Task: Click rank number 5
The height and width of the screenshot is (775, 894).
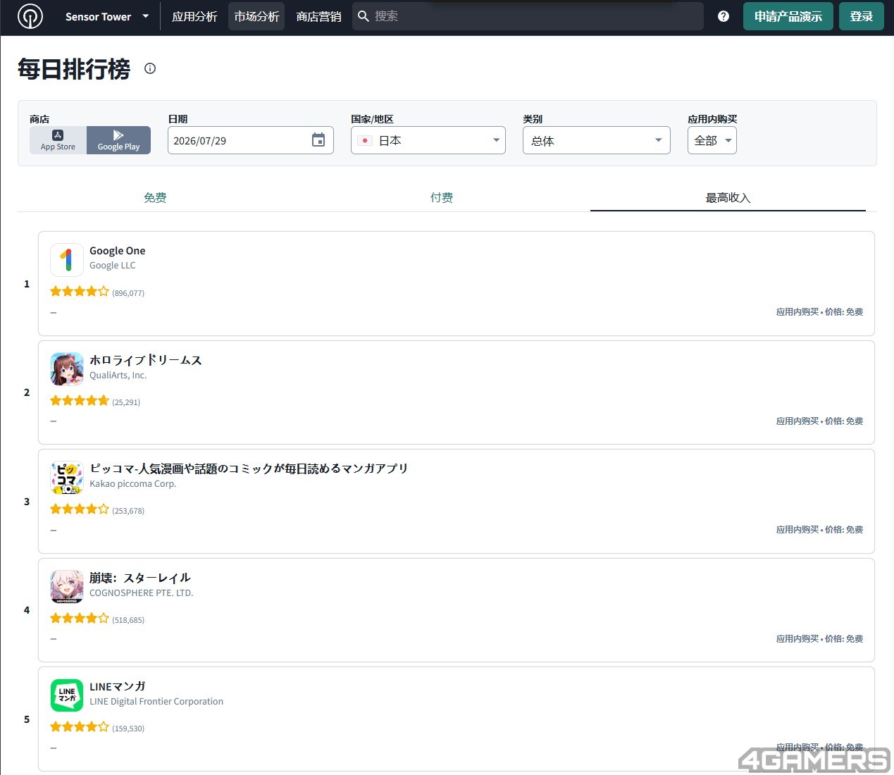Action: point(27,719)
